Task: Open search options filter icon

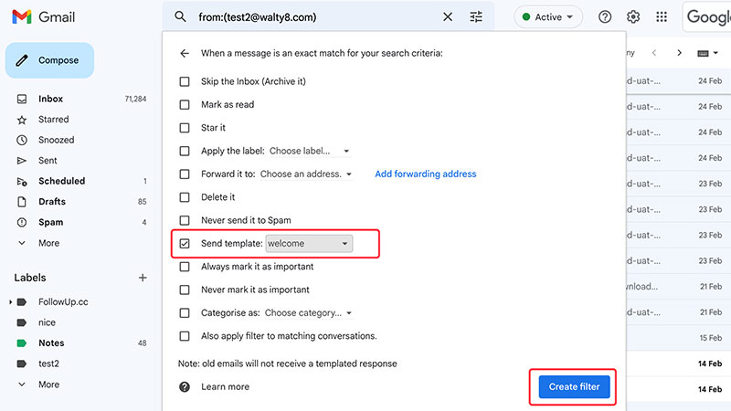Action: pos(476,17)
